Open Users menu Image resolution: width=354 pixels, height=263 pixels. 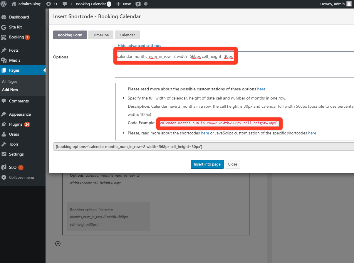click(23, 134)
